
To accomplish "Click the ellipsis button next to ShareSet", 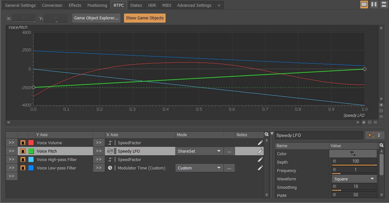I will [229, 151].
